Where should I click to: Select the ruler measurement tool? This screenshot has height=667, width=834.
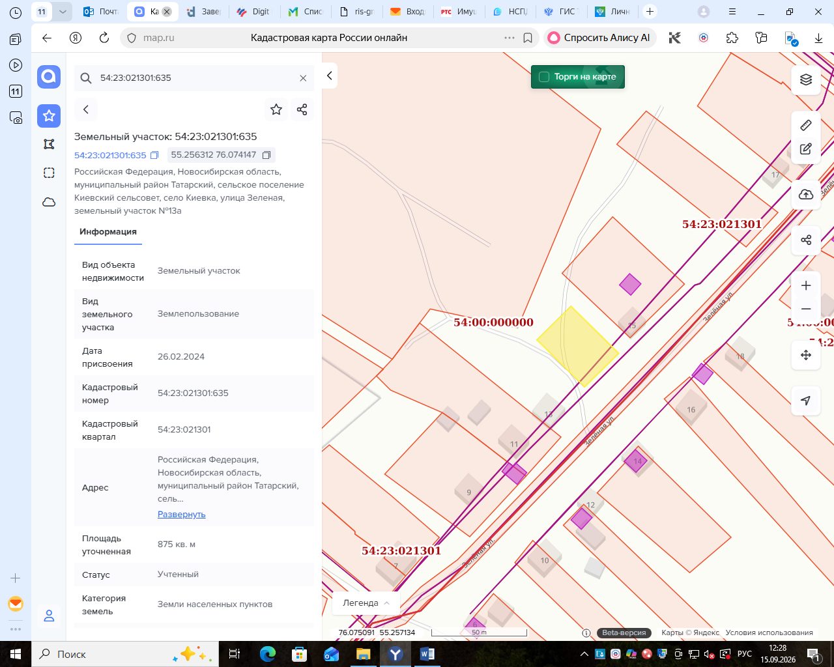click(x=806, y=124)
